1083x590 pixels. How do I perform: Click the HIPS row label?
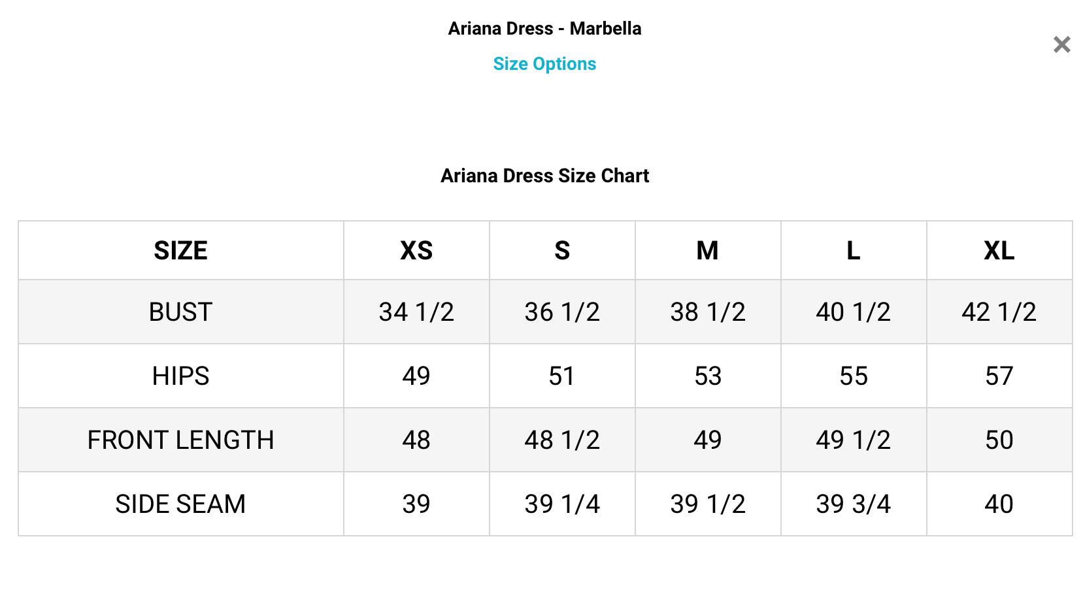click(x=180, y=376)
